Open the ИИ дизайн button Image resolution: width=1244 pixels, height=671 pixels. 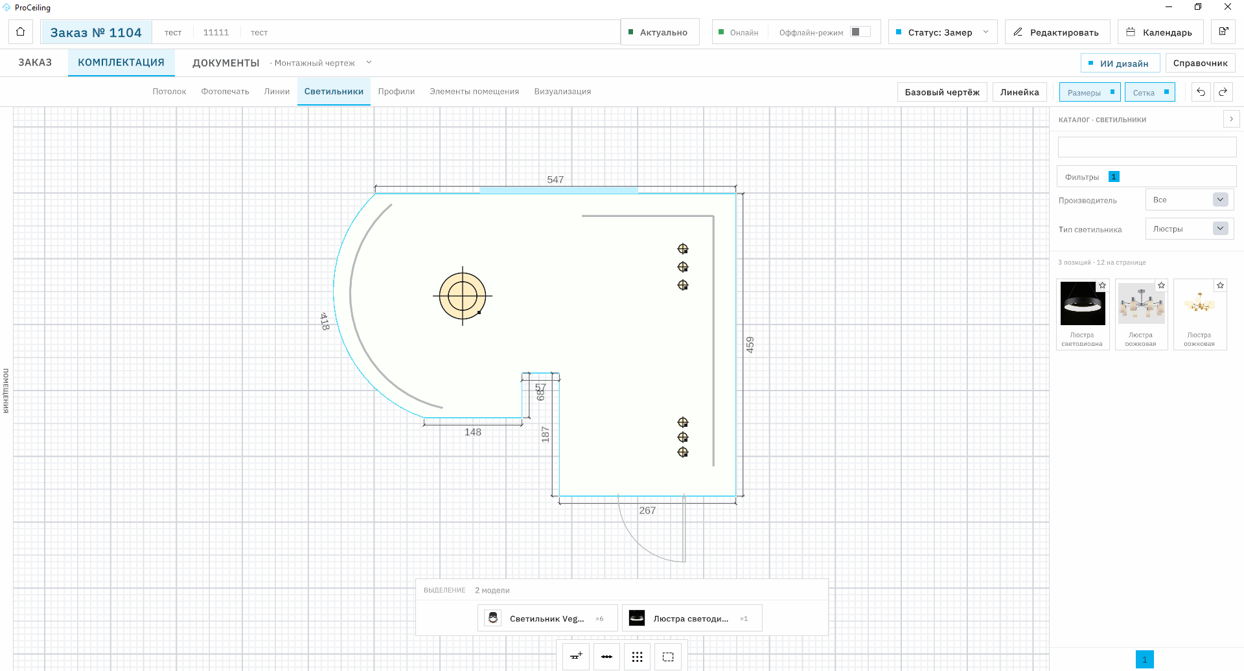pos(1120,63)
